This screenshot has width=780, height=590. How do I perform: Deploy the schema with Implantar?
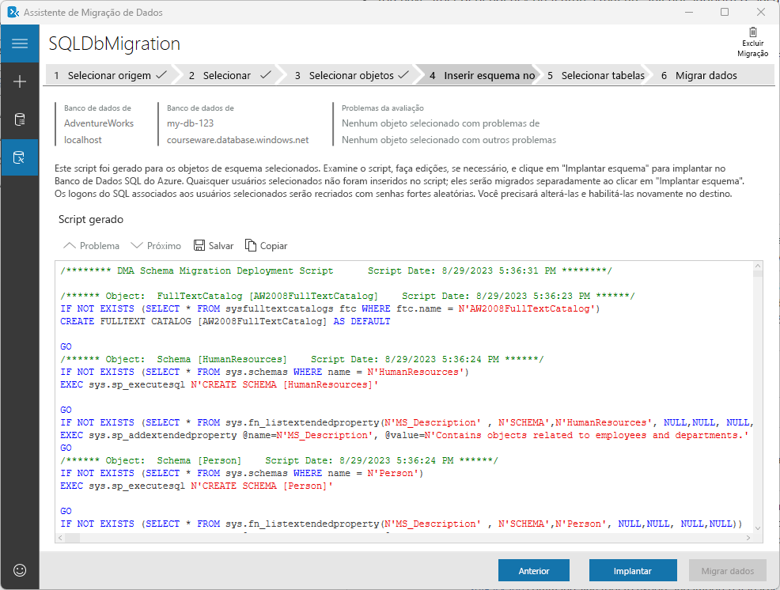632,570
